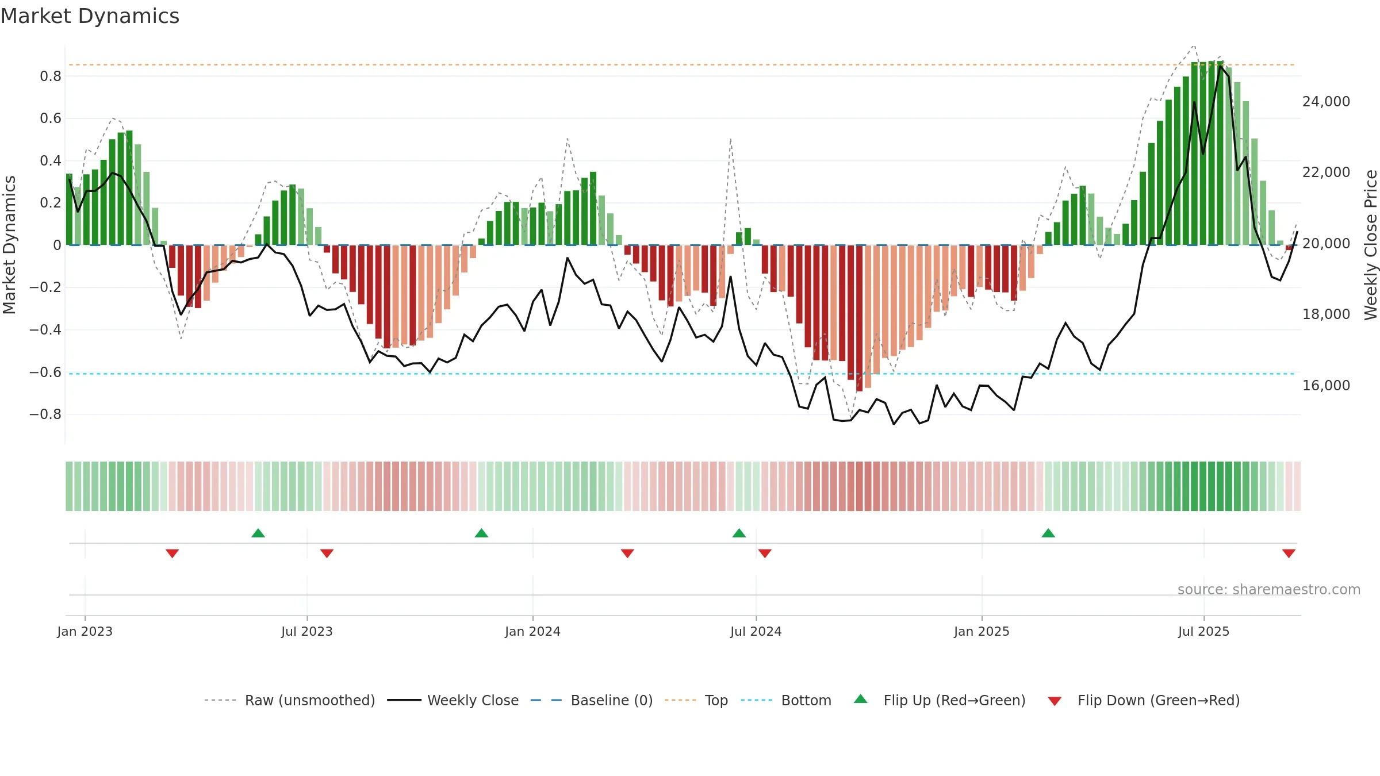Click the 22,000 price axis label
1380x776 pixels.
tap(1326, 172)
